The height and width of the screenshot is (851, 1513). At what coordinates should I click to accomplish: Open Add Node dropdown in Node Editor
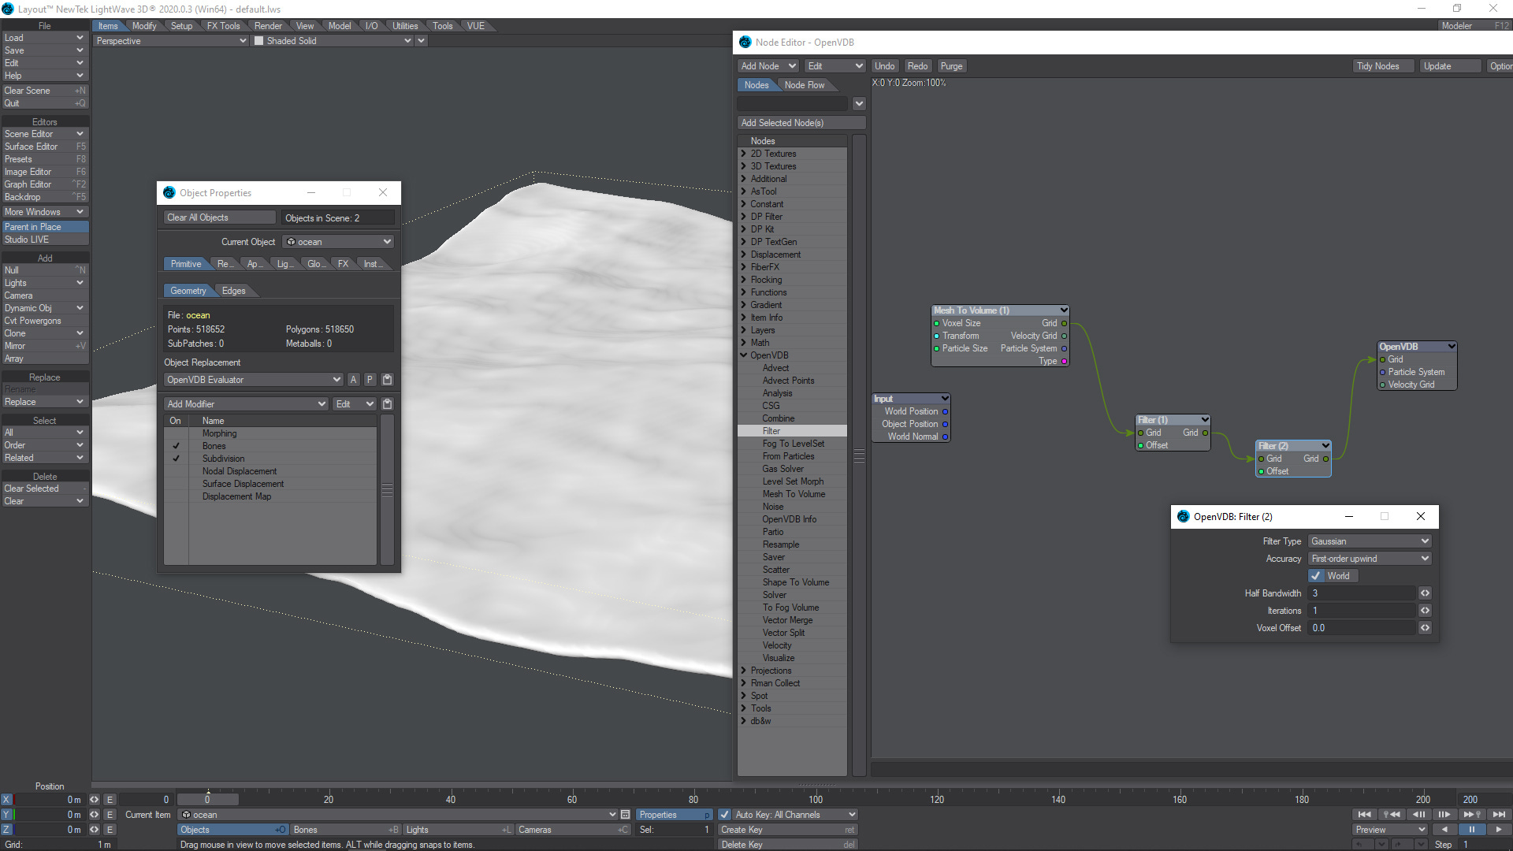tap(768, 66)
